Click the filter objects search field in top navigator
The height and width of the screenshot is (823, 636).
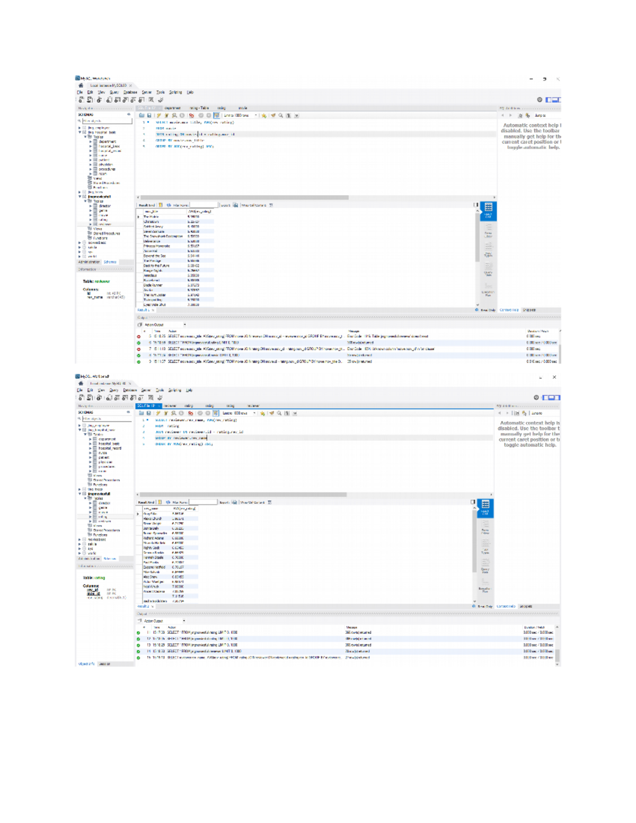(107, 121)
